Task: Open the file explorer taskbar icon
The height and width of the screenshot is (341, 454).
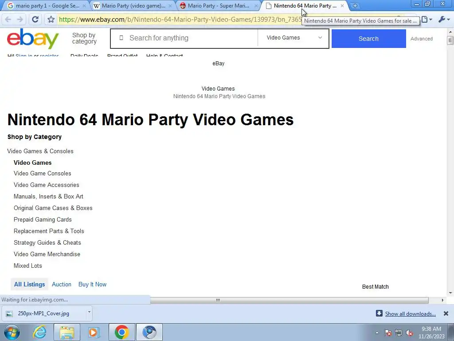Action: [67, 332]
